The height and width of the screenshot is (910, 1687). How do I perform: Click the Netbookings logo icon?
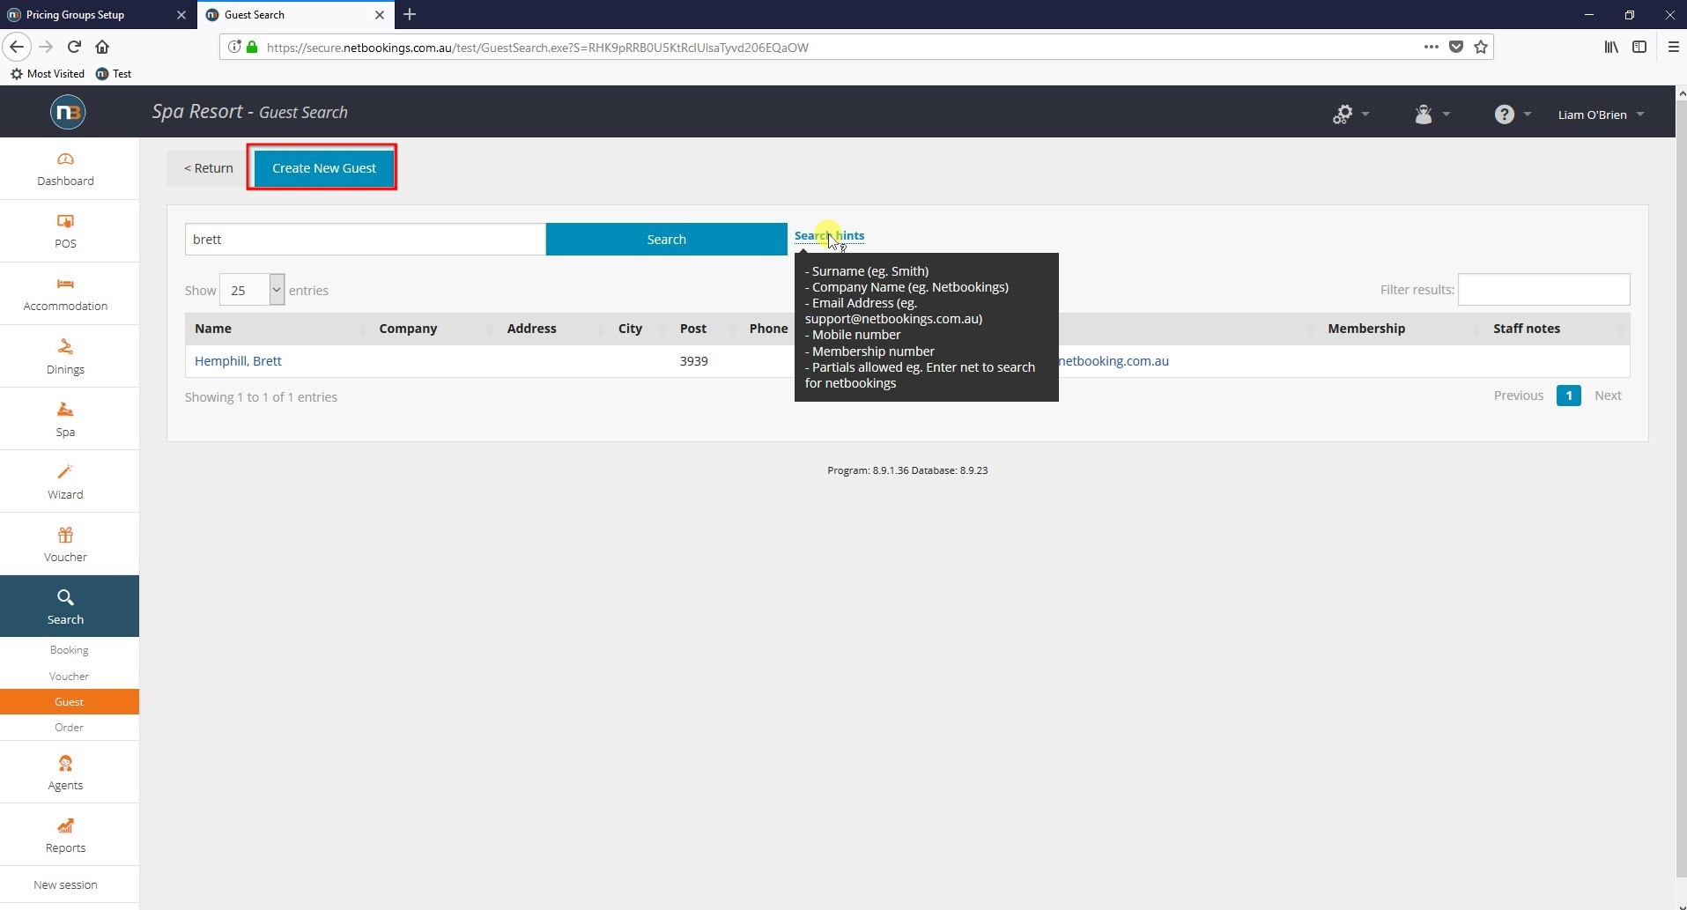tap(68, 112)
